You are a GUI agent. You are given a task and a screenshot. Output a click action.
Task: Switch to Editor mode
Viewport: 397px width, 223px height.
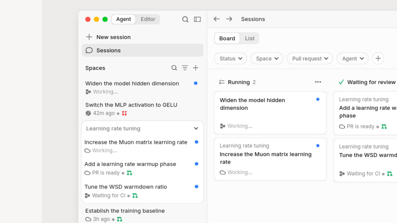[x=148, y=19]
